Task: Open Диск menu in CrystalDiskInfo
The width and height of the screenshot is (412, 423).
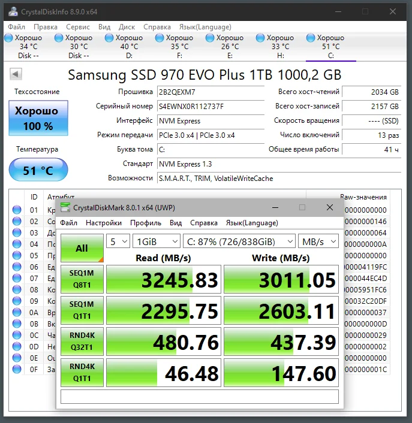Action: click(x=127, y=27)
